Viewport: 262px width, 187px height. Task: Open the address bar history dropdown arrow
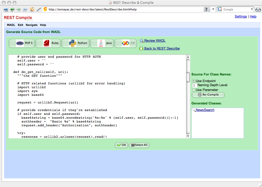point(213,9)
